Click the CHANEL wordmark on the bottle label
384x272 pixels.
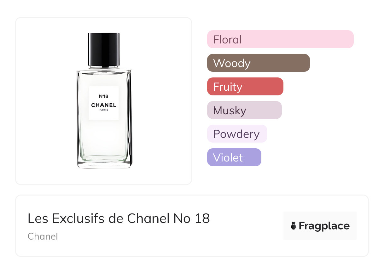tap(104, 105)
